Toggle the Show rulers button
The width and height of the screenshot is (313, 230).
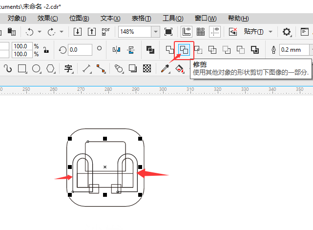(187, 32)
